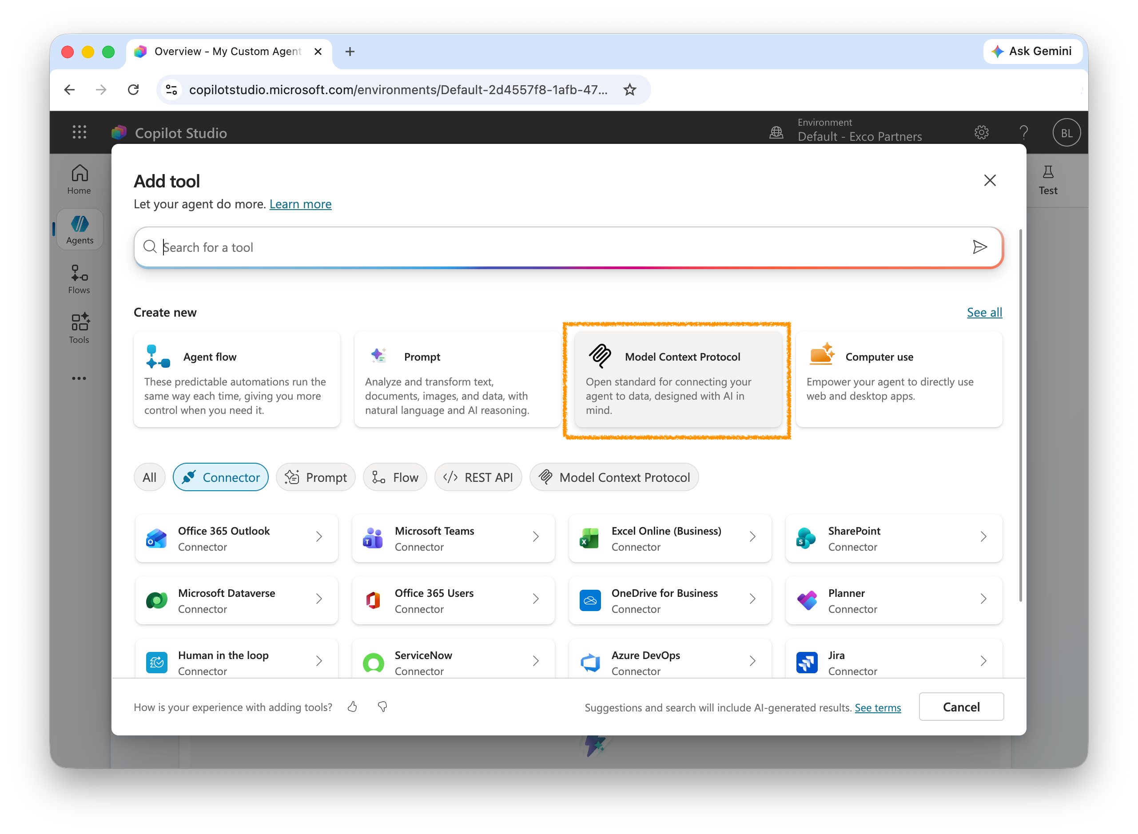Click the Jira icon
This screenshot has width=1138, height=834.
806,662
